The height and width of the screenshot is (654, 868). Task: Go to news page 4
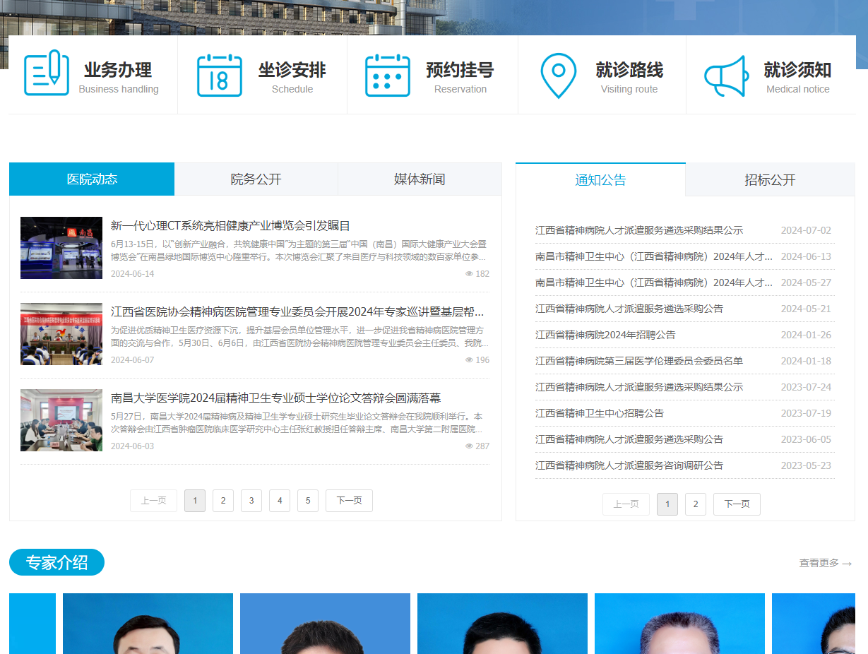[280, 501]
